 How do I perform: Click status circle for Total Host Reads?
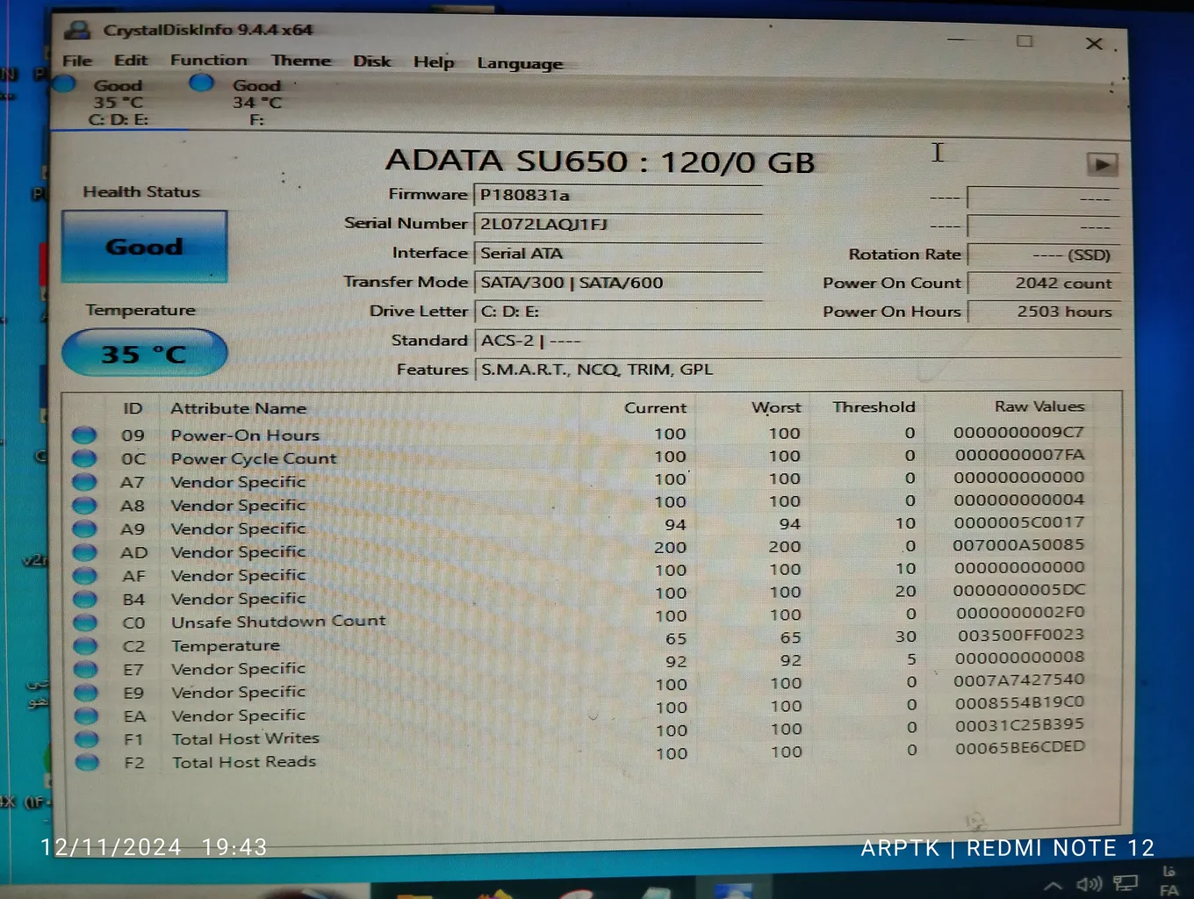point(87,762)
